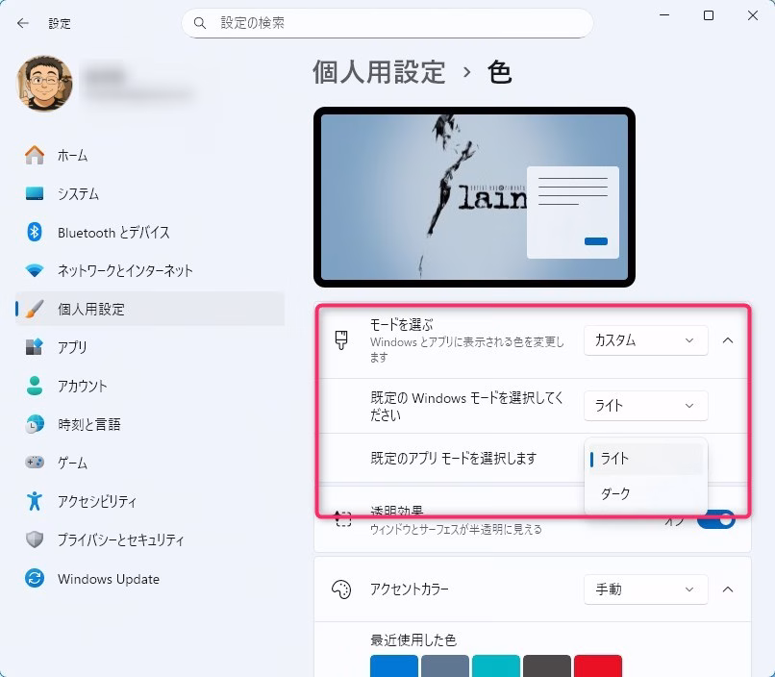The width and height of the screenshot is (775, 677).
Task: Click the Accounts (アカウント) person icon
Action: (x=35, y=386)
